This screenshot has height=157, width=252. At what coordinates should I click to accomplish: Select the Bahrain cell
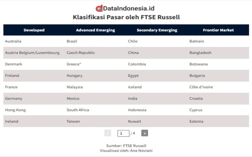tap(197, 41)
